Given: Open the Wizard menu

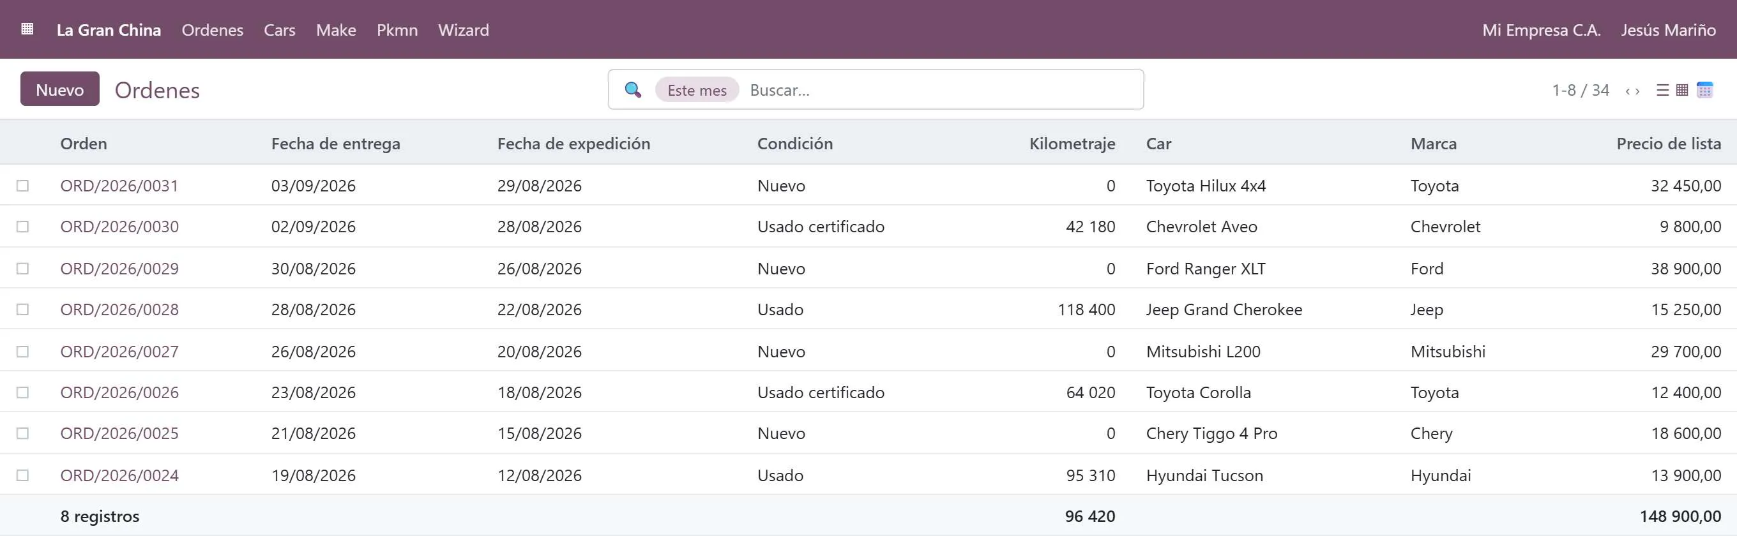Looking at the screenshot, I should (x=463, y=29).
